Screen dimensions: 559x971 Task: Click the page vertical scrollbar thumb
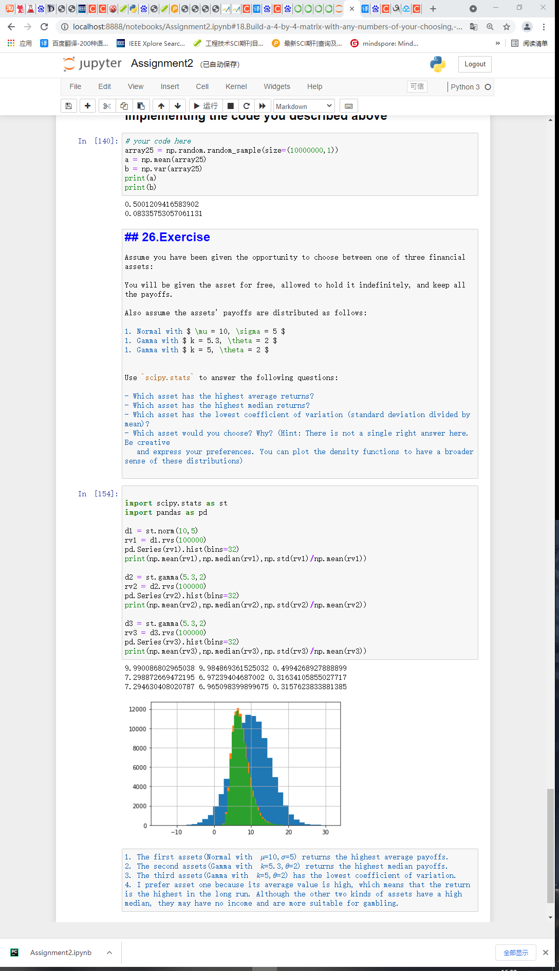550,846
